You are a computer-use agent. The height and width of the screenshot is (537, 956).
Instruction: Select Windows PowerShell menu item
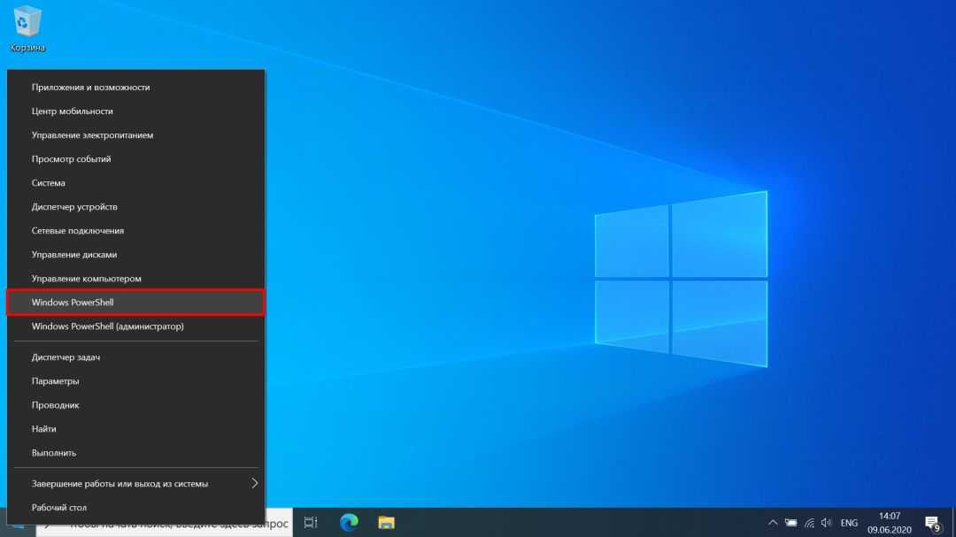135,303
